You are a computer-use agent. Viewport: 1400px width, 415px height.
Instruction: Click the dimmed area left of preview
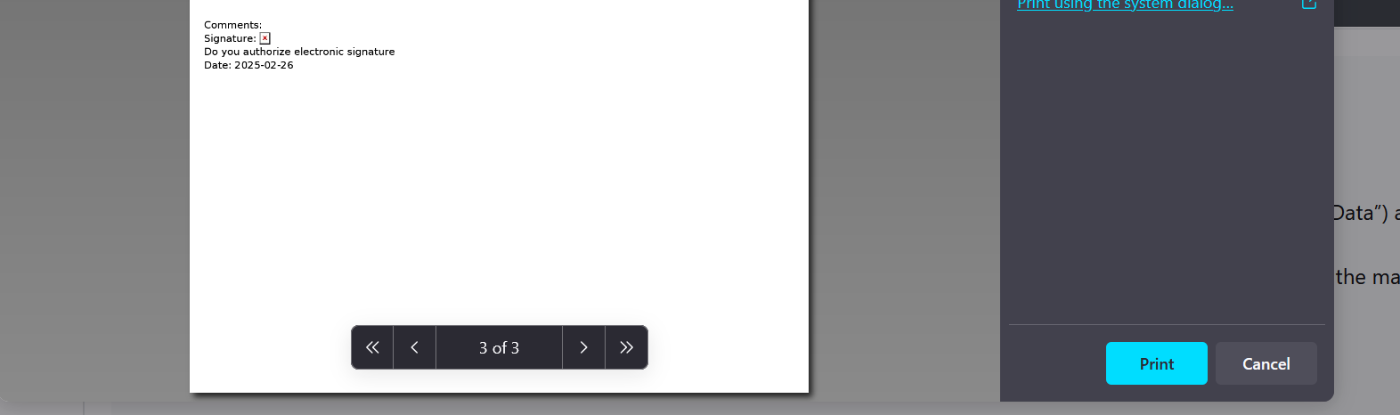(x=94, y=196)
